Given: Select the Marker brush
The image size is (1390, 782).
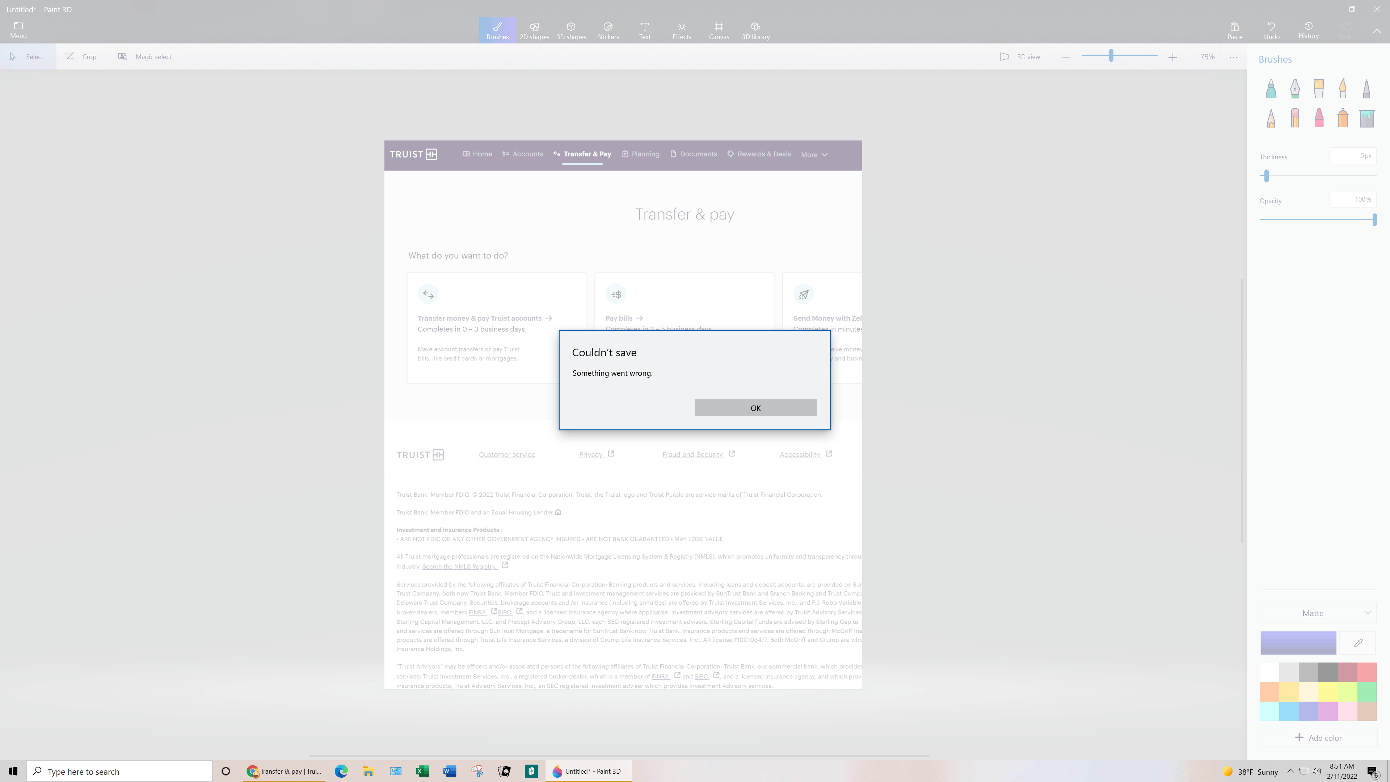Looking at the screenshot, I should [x=1271, y=88].
